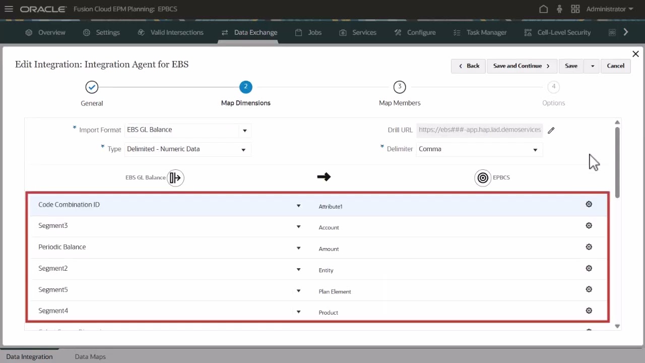Click Save and Continue
The width and height of the screenshot is (645, 363).
tap(522, 66)
